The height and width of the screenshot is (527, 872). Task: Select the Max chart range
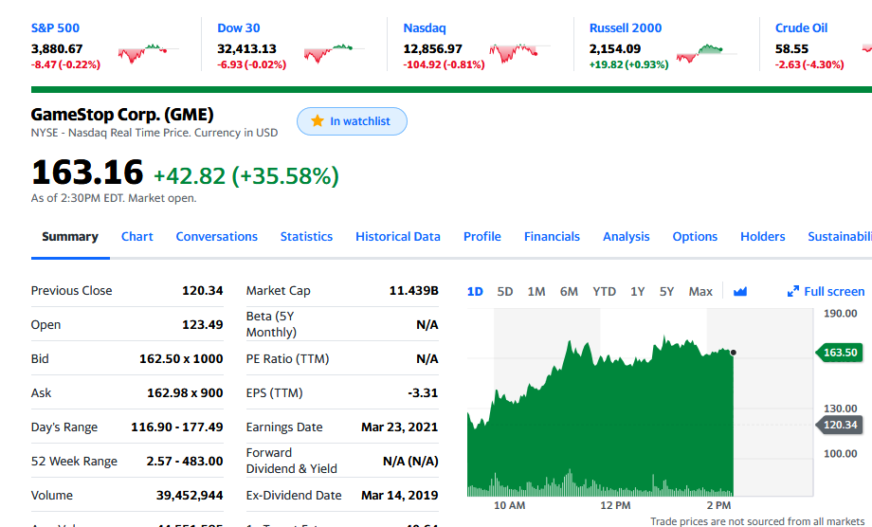tap(700, 291)
